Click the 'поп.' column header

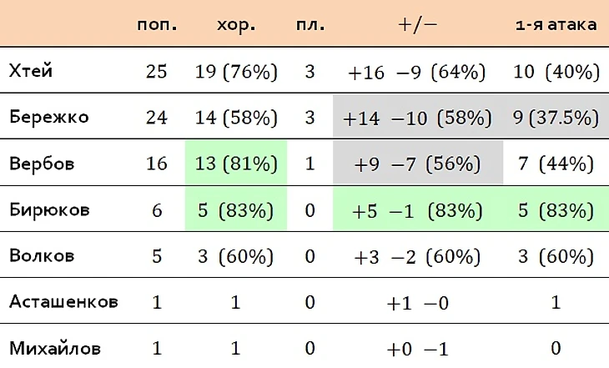coord(157,24)
